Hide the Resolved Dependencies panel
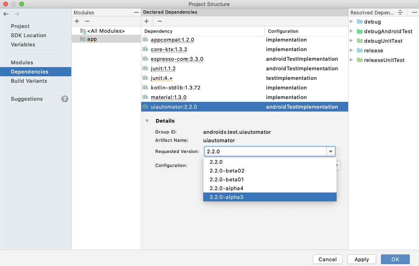Image resolution: width=419 pixels, height=266 pixels. (414, 12)
